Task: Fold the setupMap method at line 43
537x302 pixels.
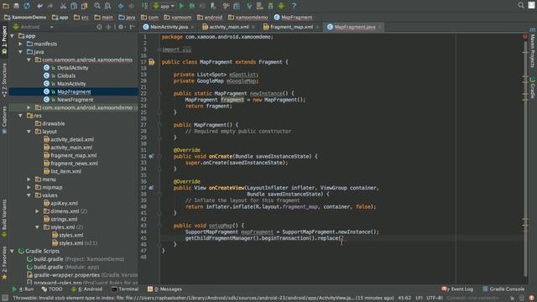Action: [x=159, y=226]
